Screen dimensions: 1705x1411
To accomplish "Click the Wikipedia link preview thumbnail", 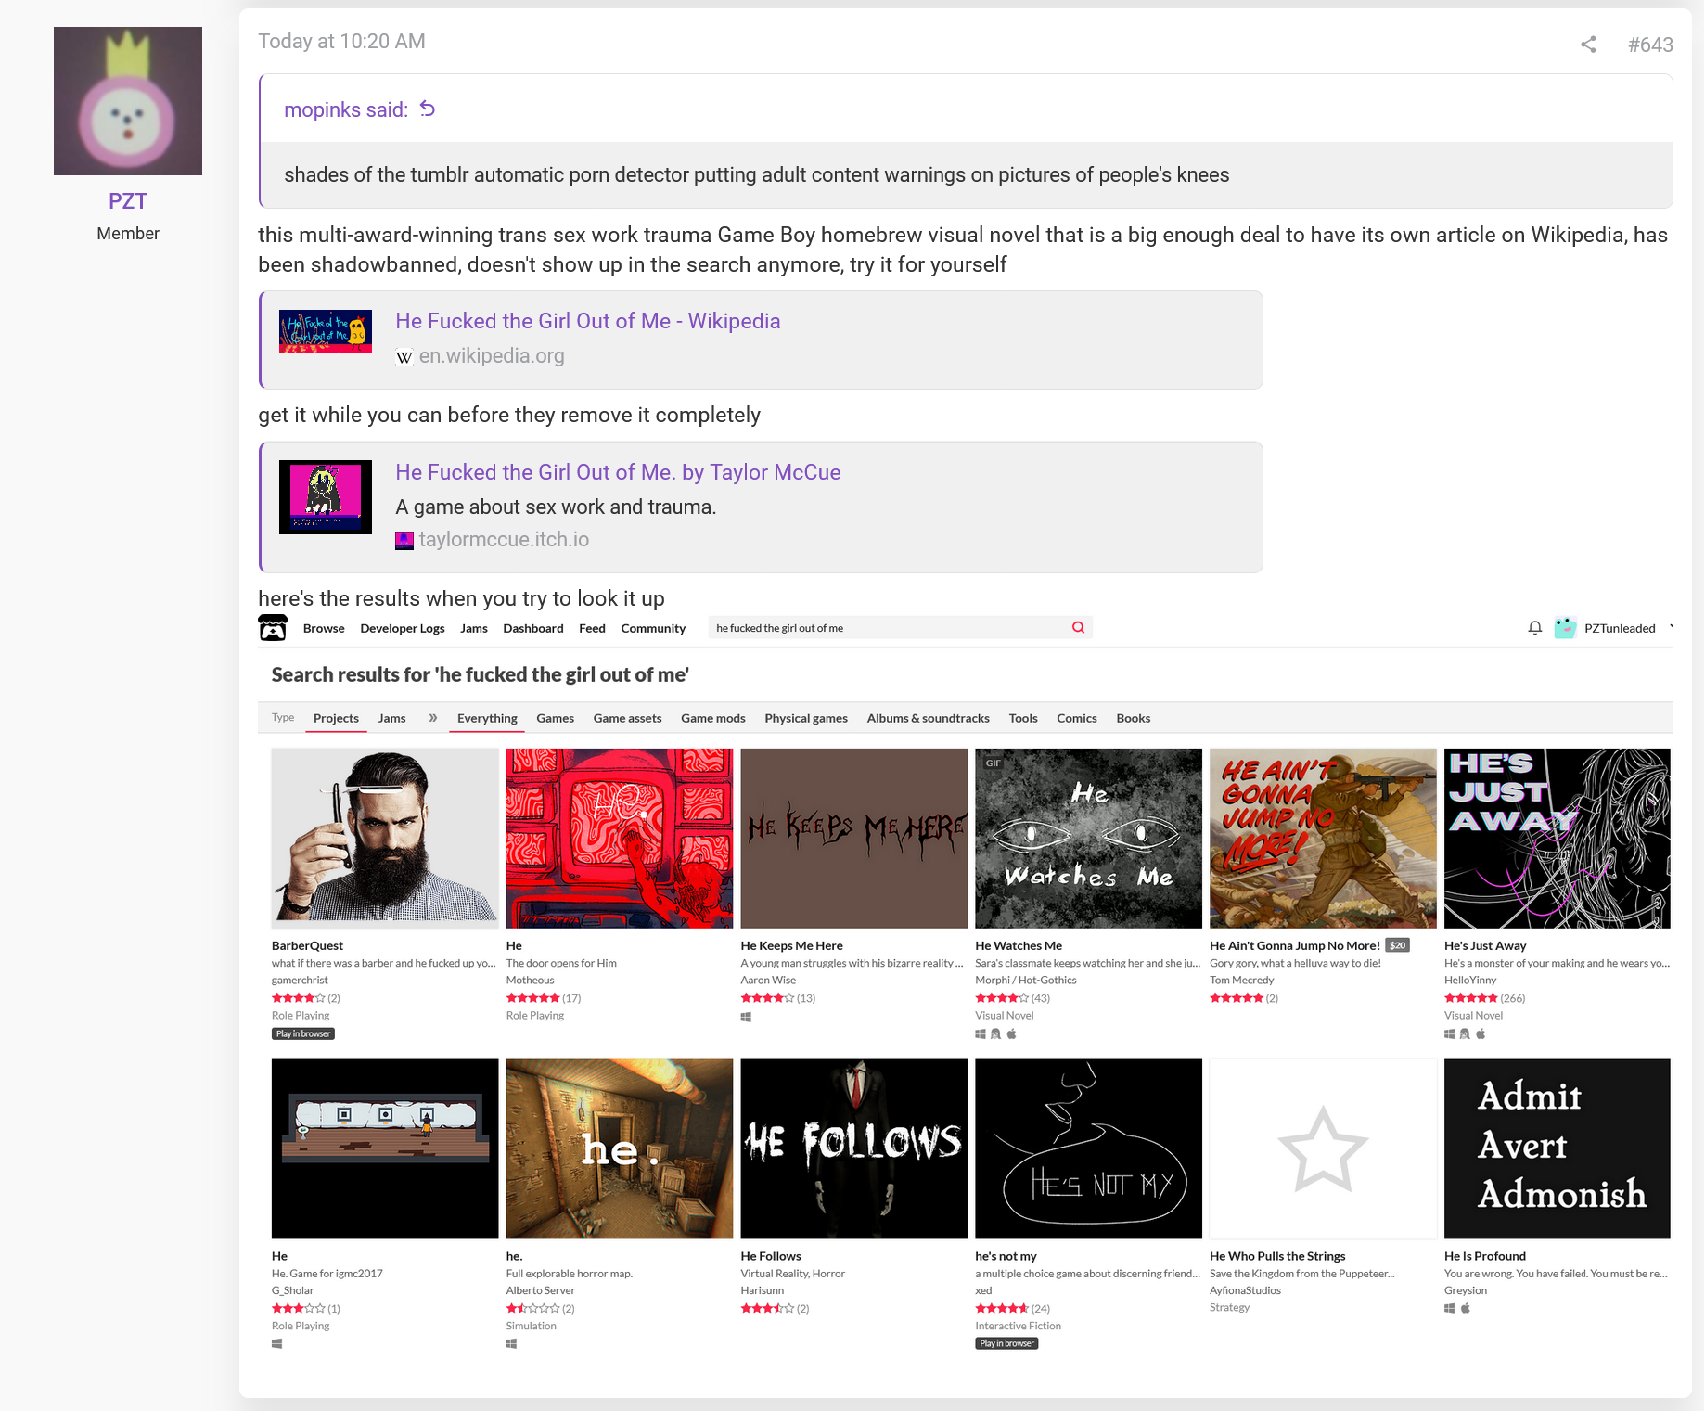I will tap(326, 331).
